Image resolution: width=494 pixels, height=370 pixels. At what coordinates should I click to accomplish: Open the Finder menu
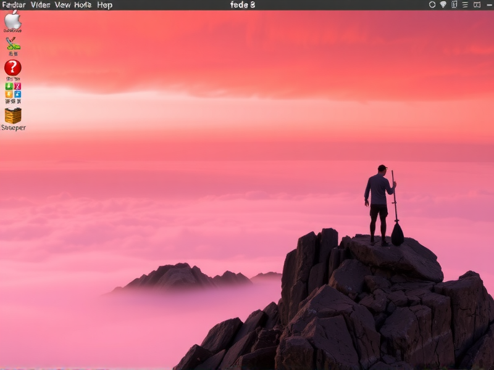coord(15,4)
